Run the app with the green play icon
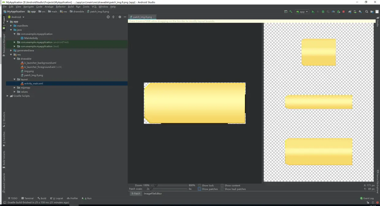Viewport: 380px width, 206px height. (x=313, y=12)
